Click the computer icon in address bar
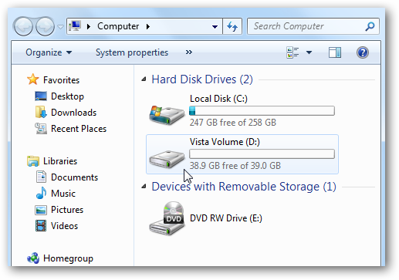The image size is (399, 280). pos(75,26)
